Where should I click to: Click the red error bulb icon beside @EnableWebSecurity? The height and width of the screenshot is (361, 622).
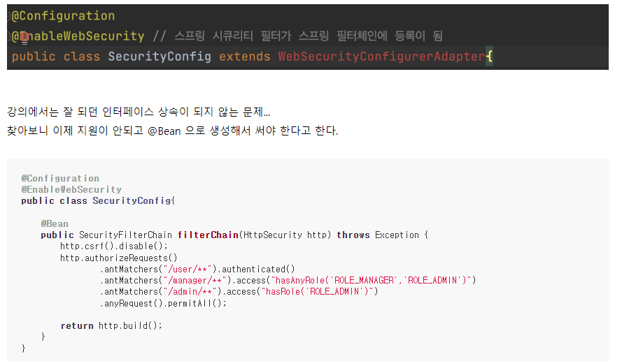point(24,38)
